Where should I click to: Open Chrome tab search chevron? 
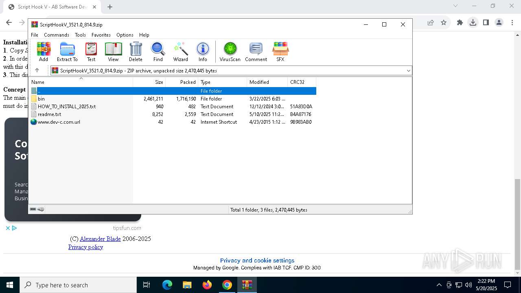point(455,6)
